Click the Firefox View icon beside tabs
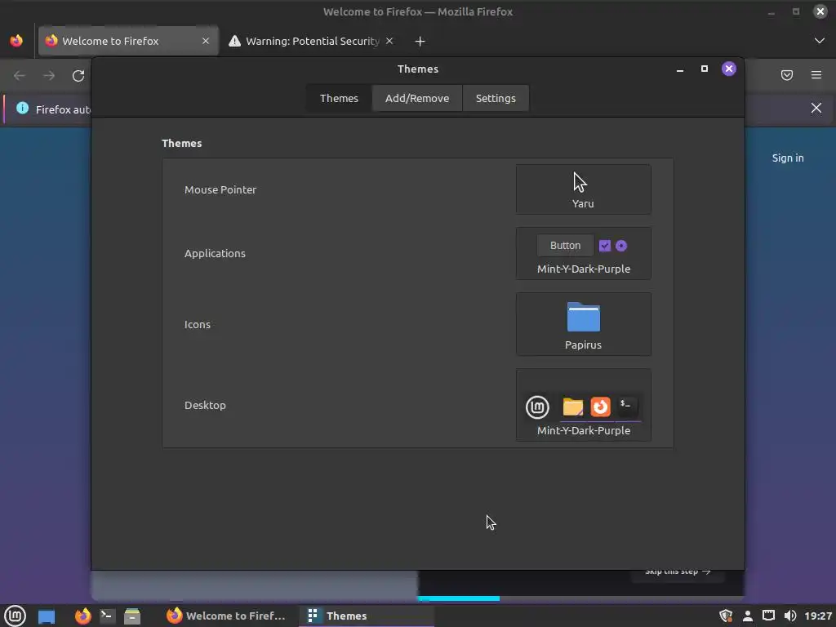The width and height of the screenshot is (836, 627). (16, 41)
